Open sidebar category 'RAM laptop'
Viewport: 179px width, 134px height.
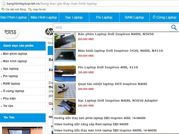[x=23, y=84]
